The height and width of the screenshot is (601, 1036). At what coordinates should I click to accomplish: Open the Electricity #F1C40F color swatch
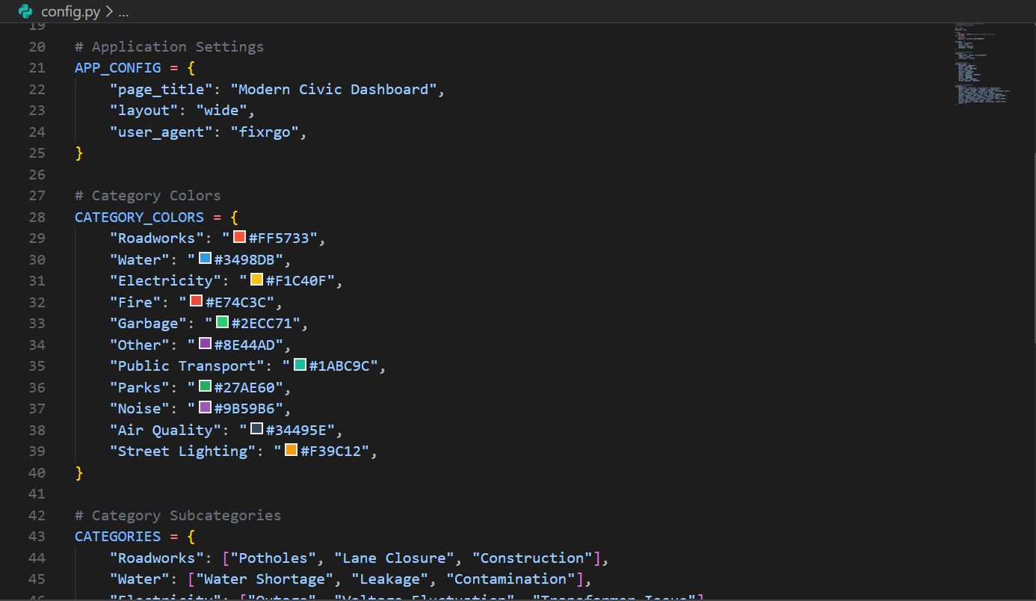[256, 280]
